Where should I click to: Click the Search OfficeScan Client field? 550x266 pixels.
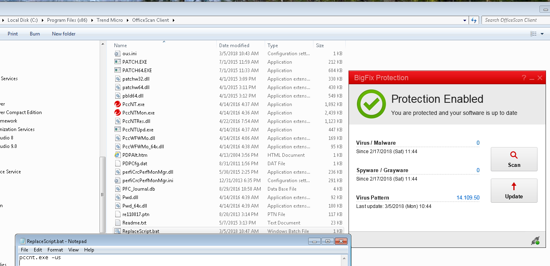click(x=515, y=20)
